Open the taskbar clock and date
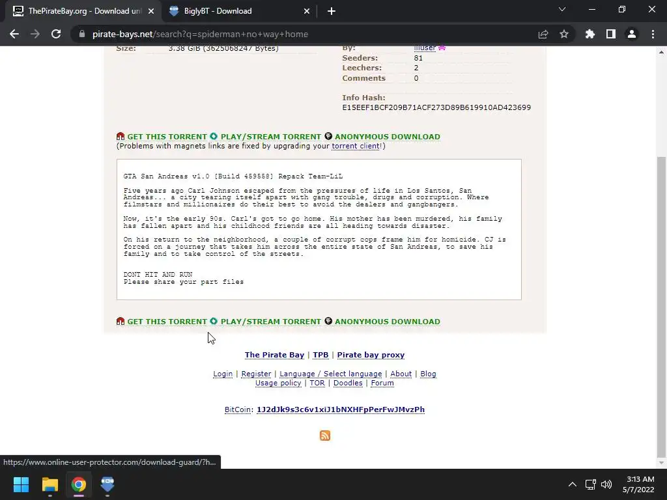 [x=638, y=484]
